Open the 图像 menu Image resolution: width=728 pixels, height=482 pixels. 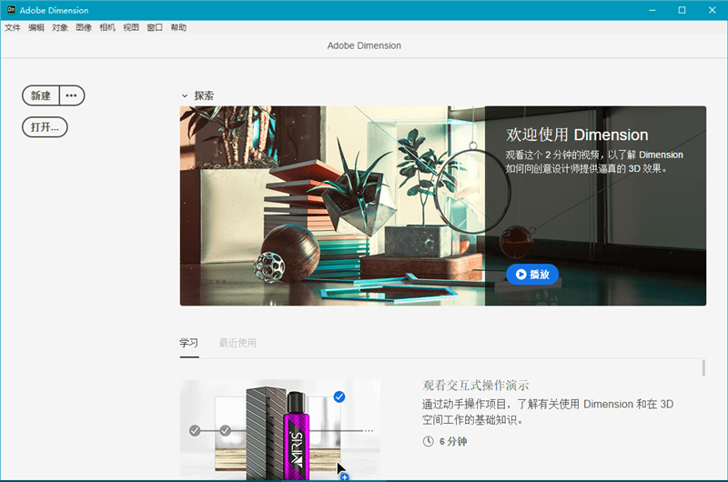84,28
